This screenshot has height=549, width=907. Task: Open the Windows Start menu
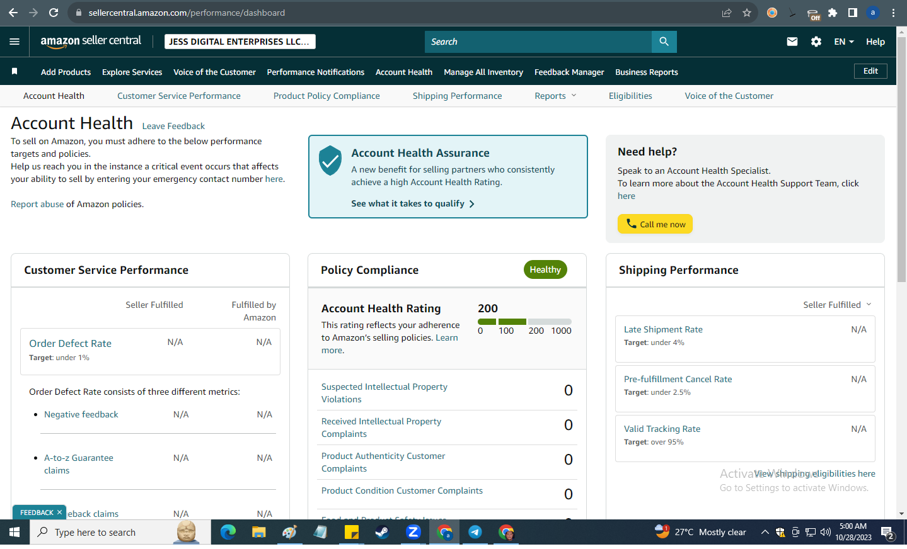[x=14, y=532]
